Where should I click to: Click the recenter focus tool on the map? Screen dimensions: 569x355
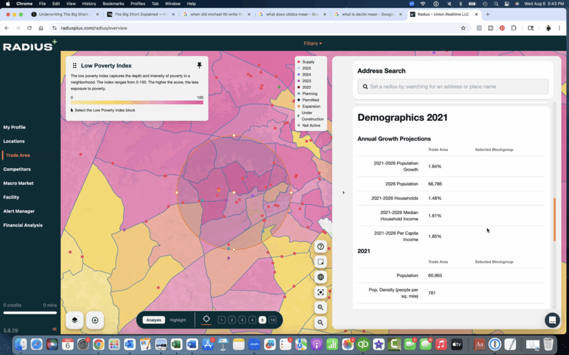pyautogui.click(x=321, y=292)
